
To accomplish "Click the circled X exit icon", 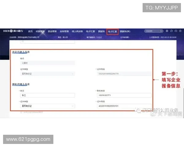I will click(x=180, y=31).
